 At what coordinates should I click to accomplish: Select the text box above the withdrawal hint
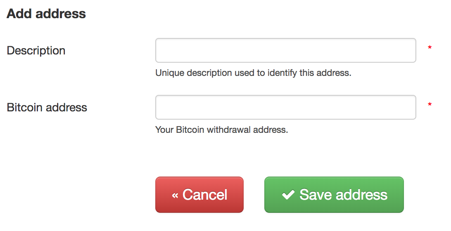tap(285, 107)
